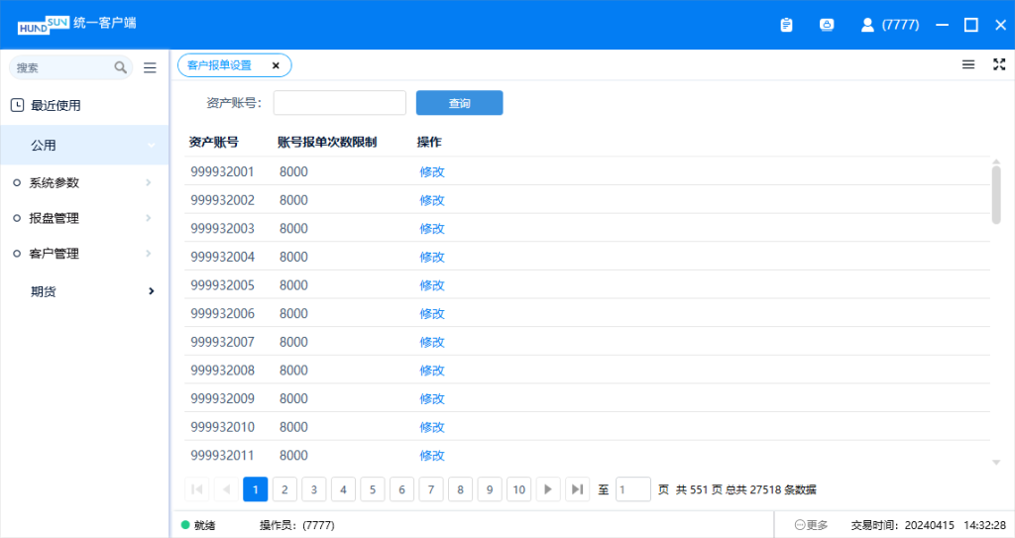This screenshot has height=538, width=1015.
Task: Collapse the 公用 section
Action: (151, 146)
